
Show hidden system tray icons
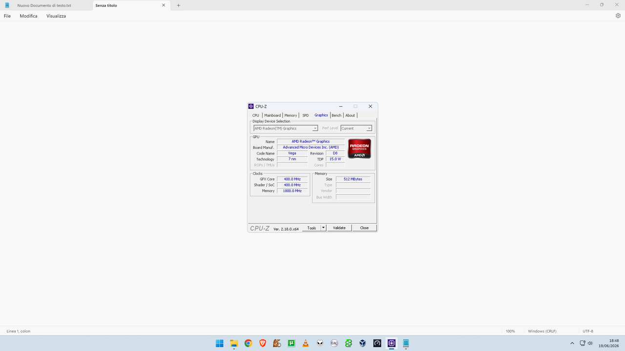[572, 343]
